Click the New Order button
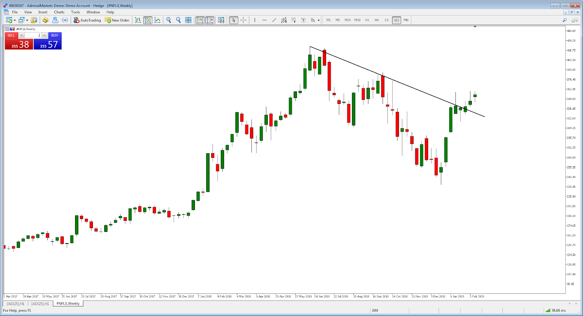Screen dimensions: 583x316 117,20
